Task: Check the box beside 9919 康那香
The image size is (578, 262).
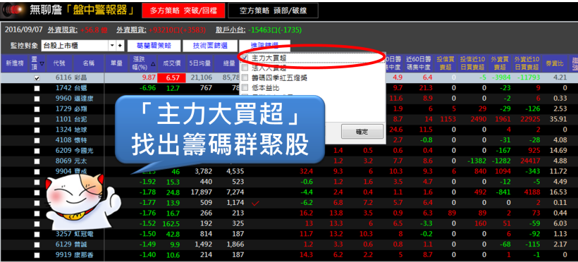Action: (x=37, y=255)
